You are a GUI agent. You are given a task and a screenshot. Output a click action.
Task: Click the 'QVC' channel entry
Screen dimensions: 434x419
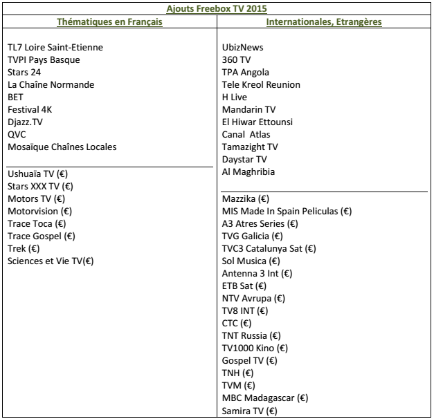coord(17,134)
